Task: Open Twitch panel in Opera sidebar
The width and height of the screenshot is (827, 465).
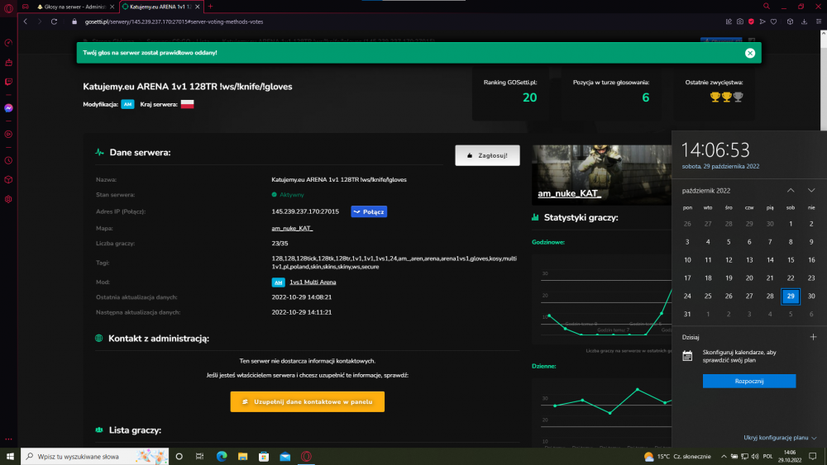Action: point(8,82)
